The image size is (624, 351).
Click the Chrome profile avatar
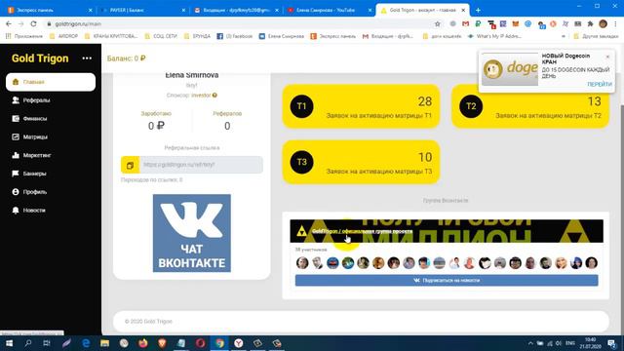[x=603, y=23]
